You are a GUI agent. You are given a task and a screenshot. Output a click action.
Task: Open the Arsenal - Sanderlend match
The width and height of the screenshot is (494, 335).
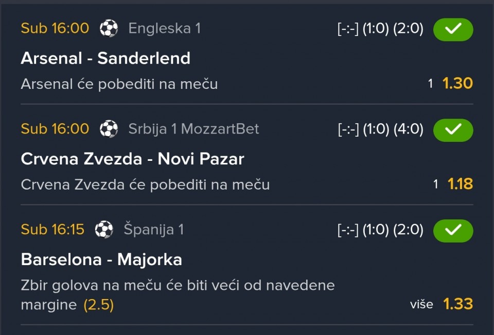tap(105, 58)
